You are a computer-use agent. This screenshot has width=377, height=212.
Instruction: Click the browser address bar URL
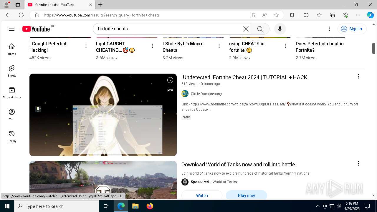tap(102, 15)
